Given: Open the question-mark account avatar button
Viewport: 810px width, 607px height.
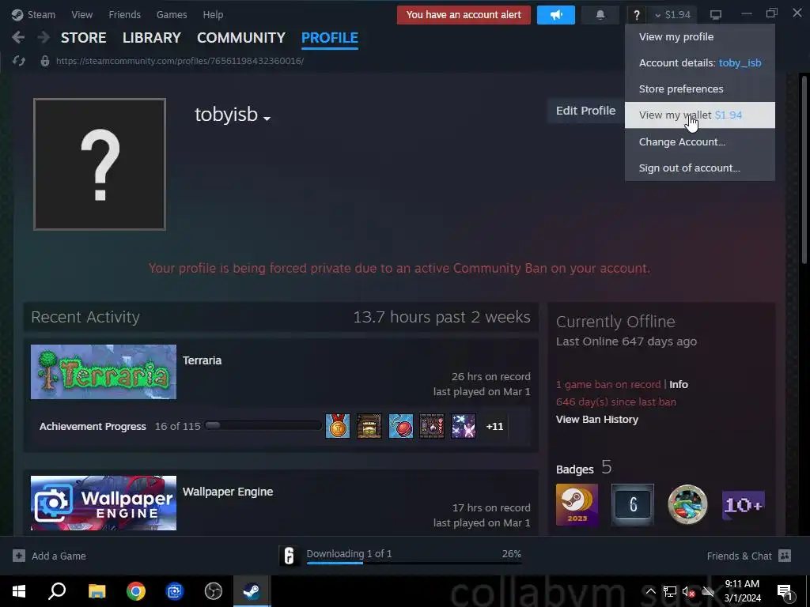Looking at the screenshot, I should [x=637, y=14].
